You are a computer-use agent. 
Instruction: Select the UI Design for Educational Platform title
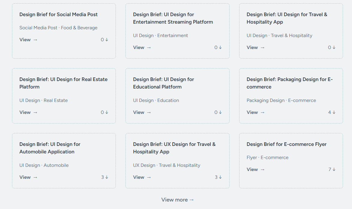tap(164, 83)
